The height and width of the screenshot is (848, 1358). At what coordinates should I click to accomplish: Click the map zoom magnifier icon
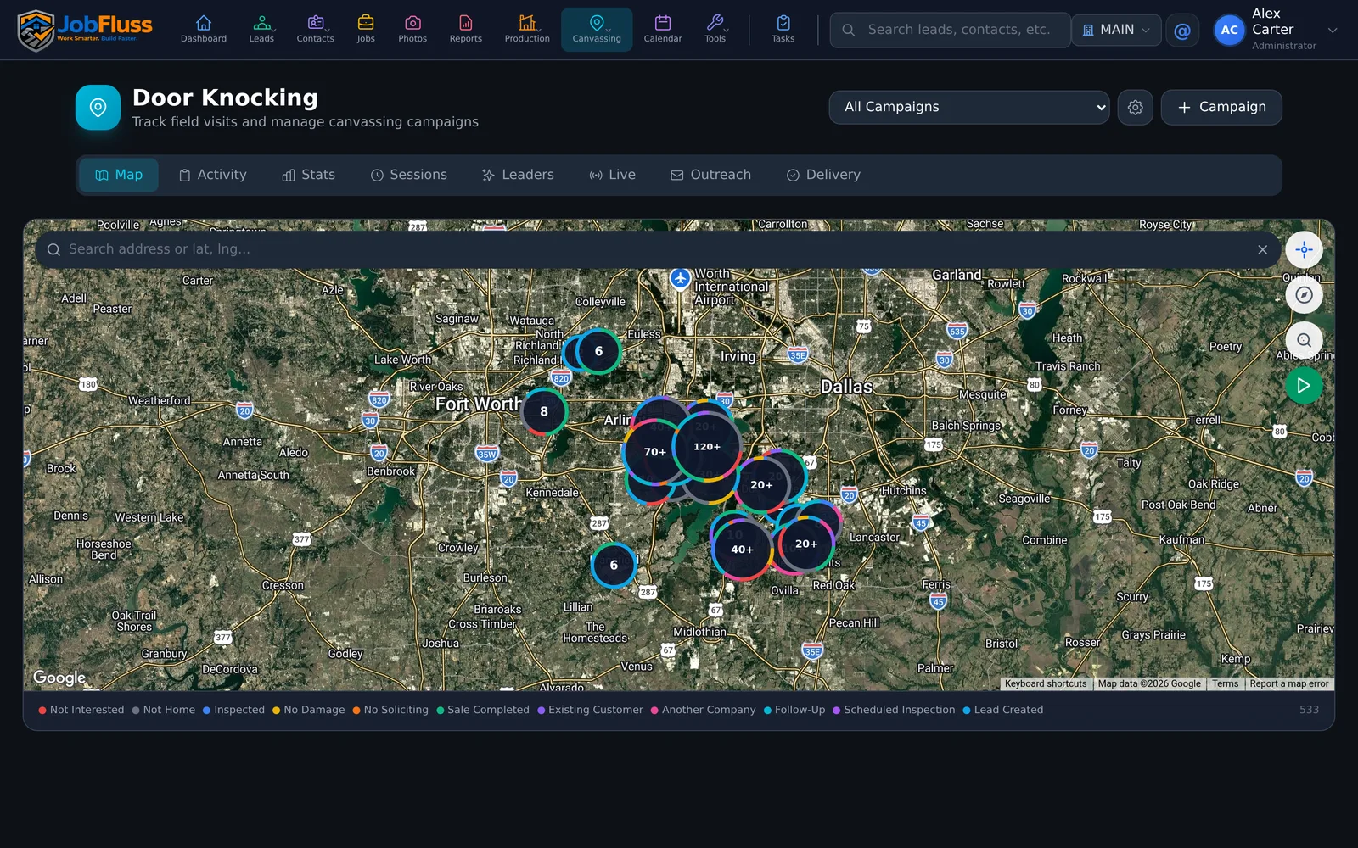[x=1304, y=340]
